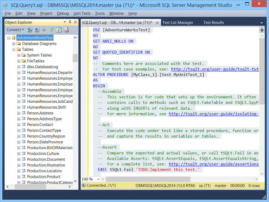Expand the Production.Document table node

tap(19, 160)
